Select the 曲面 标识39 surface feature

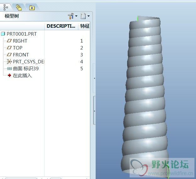coord(26,69)
